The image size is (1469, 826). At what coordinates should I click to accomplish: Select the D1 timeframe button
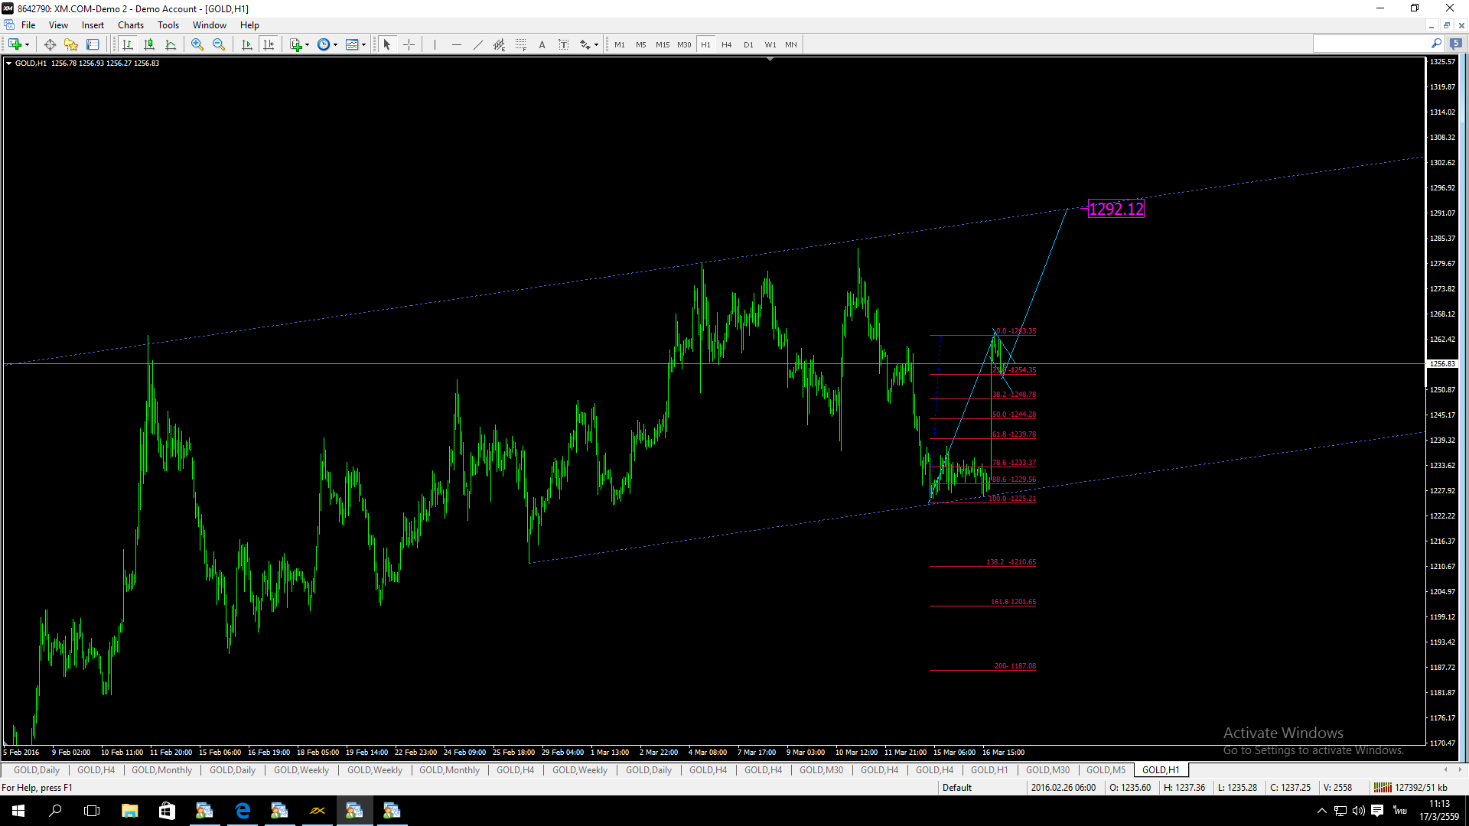coord(748,44)
